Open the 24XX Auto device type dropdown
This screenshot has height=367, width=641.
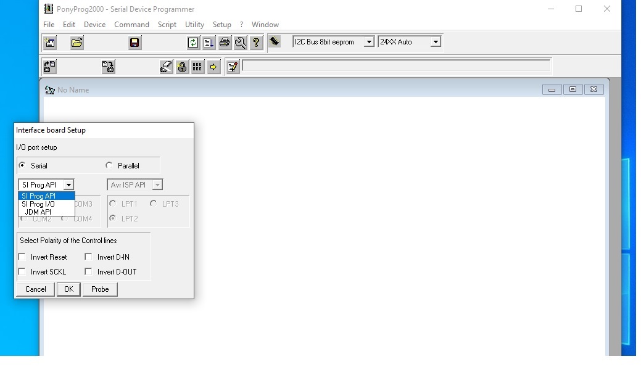coord(436,42)
